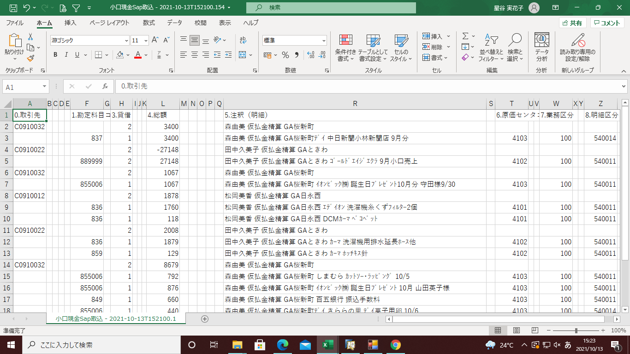Image resolution: width=630 pixels, height=354 pixels.
Task: Switch to Page Layout view in status bar
Action: [x=517, y=330]
